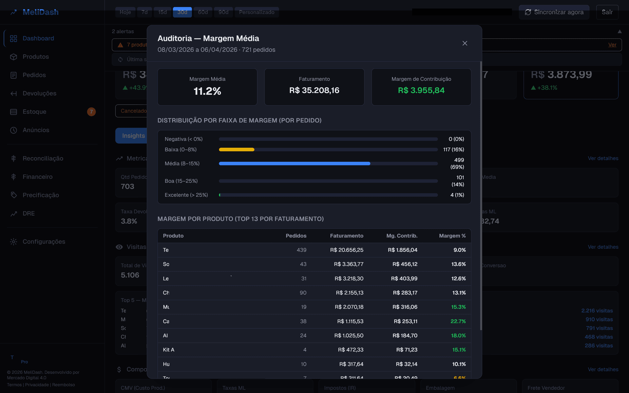Image resolution: width=629 pixels, height=393 pixels.
Task: Close the Auditoria — Margem Média modal
Action: coord(465,43)
